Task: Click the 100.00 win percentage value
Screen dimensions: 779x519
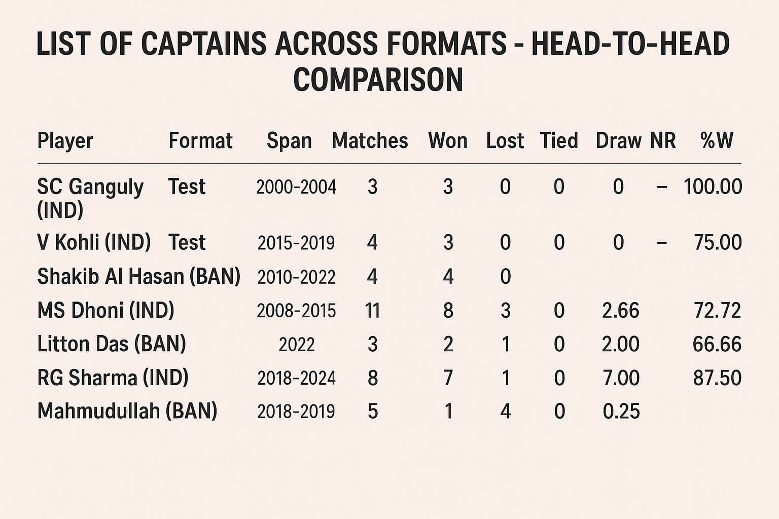Action: (x=713, y=187)
